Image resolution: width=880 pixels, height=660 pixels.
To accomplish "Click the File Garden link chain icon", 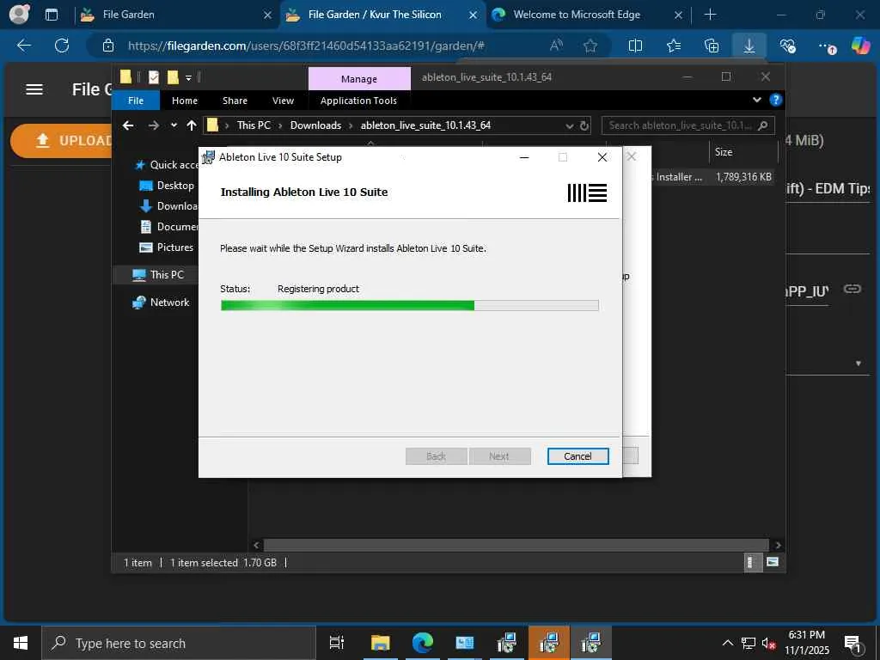I will (852, 289).
